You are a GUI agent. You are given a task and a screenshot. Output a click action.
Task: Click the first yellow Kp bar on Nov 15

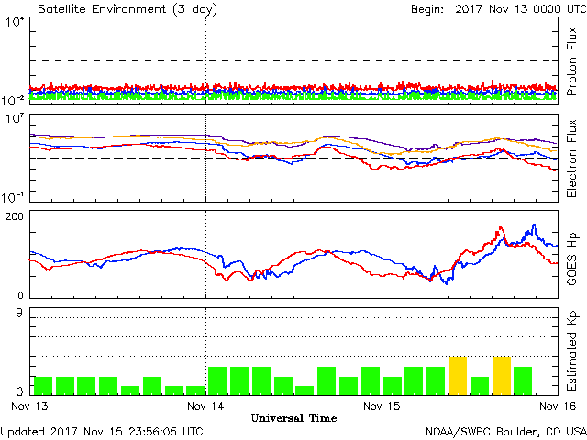coord(458,376)
